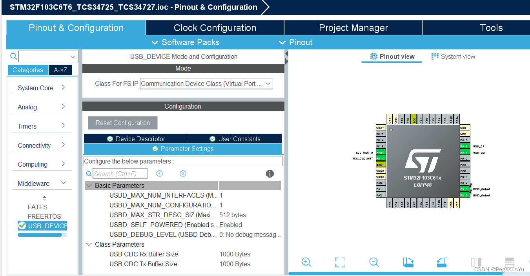Select pin PA10 on the chip
Screen dimensions: 530x276
pos(464,158)
